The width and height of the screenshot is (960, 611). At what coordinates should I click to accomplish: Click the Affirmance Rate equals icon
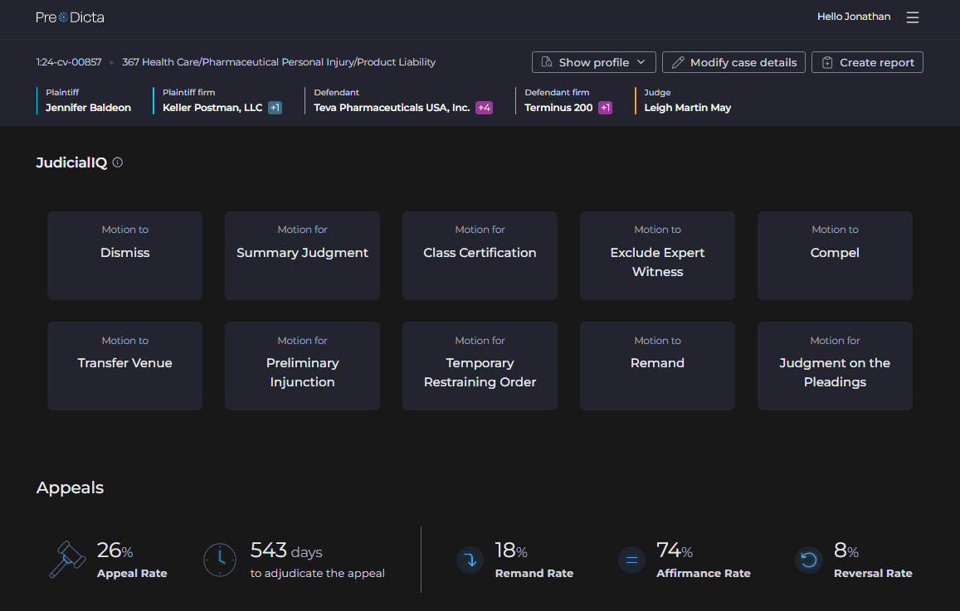(631, 560)
